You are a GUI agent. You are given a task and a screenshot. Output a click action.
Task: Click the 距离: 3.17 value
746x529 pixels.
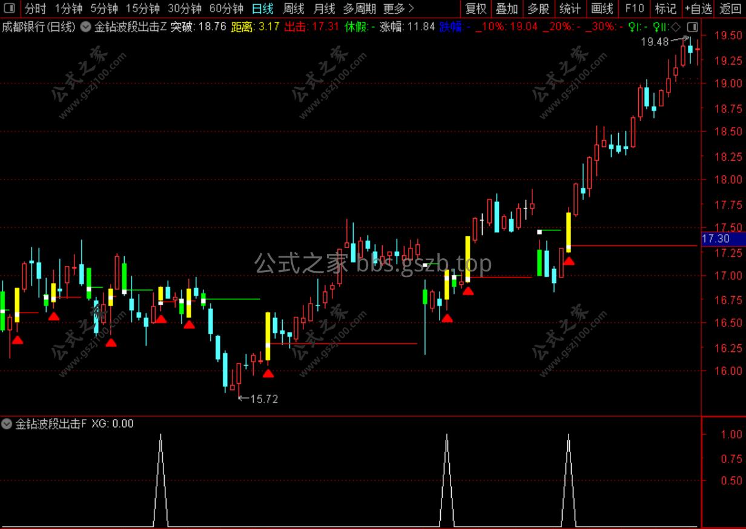(256, 27)
